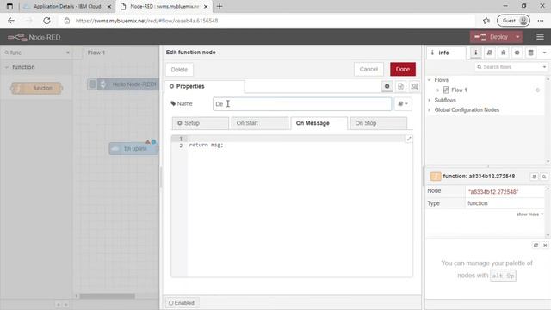The height and width of the screenshot is (310, 551).
Task: Focus the Name input field
Action: point(302,103)
